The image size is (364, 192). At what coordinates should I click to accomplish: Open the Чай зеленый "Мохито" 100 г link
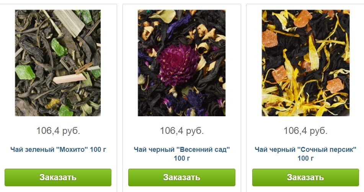[x=58, y=149]
